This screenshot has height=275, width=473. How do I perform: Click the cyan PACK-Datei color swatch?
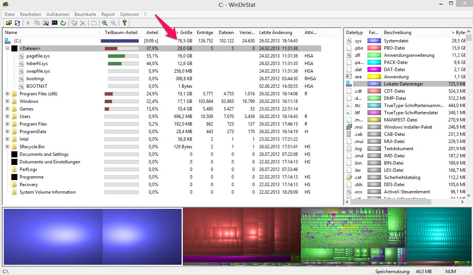point(374,62)
